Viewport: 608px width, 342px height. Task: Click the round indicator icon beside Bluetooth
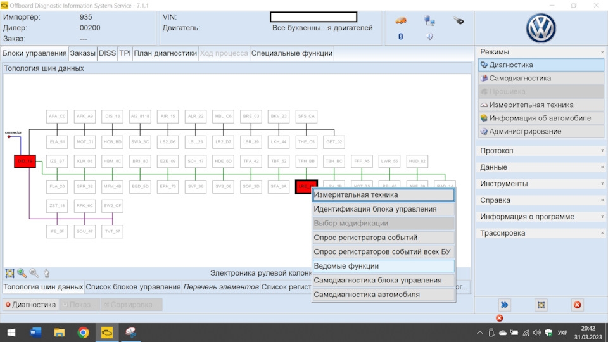coord(429,36)
